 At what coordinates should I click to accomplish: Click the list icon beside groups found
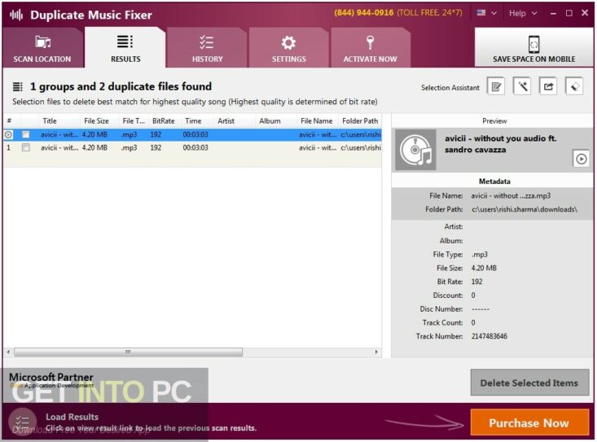click(x=18, y=87)
